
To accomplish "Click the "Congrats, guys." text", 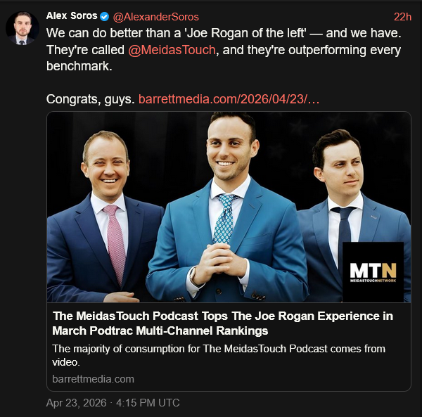I will click(x=90, y=99).
